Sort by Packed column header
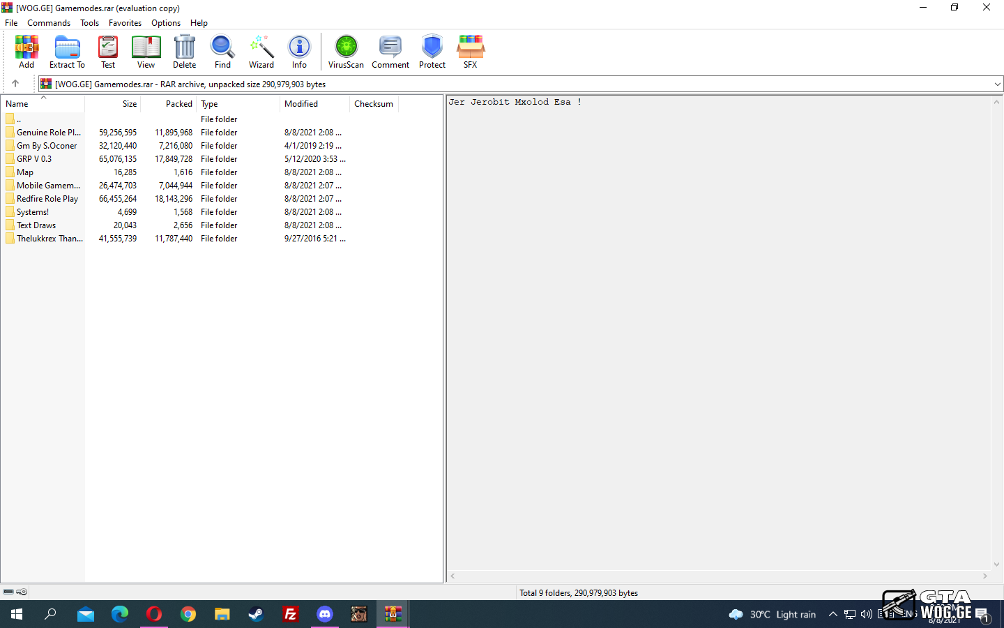 tap(178, 104)
